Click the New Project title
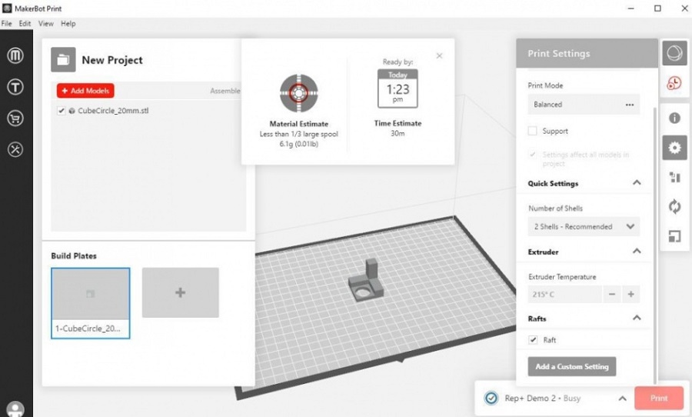Viewport: 692px width, 417px height. (x=112, y=60)
